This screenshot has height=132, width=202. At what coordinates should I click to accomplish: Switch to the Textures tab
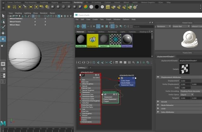[91, 32]
